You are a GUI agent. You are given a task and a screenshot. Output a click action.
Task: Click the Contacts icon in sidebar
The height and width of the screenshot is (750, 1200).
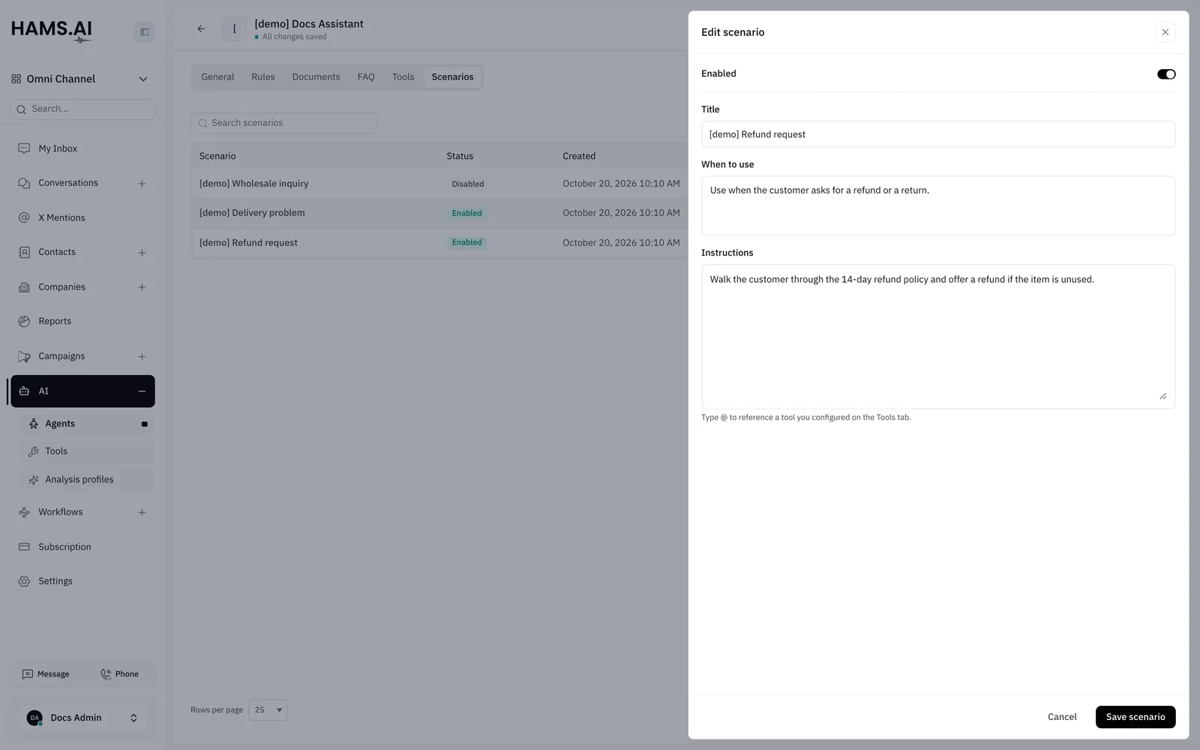pos(24,252)
